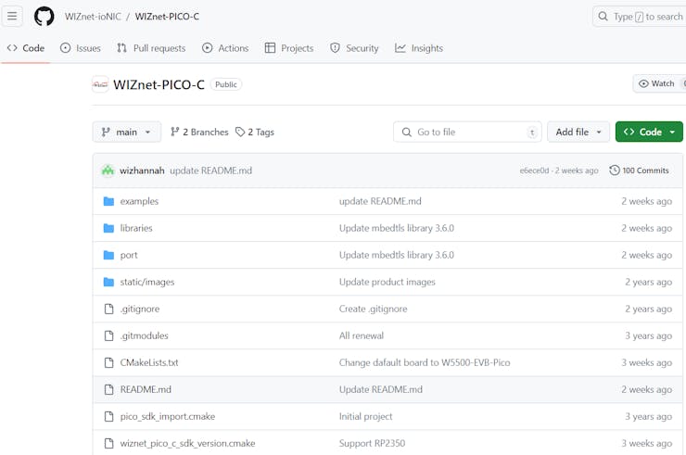Open the Pull requests tab
Image resolution: width=686 pixels, height=455 pixels.
pos(151,48)
